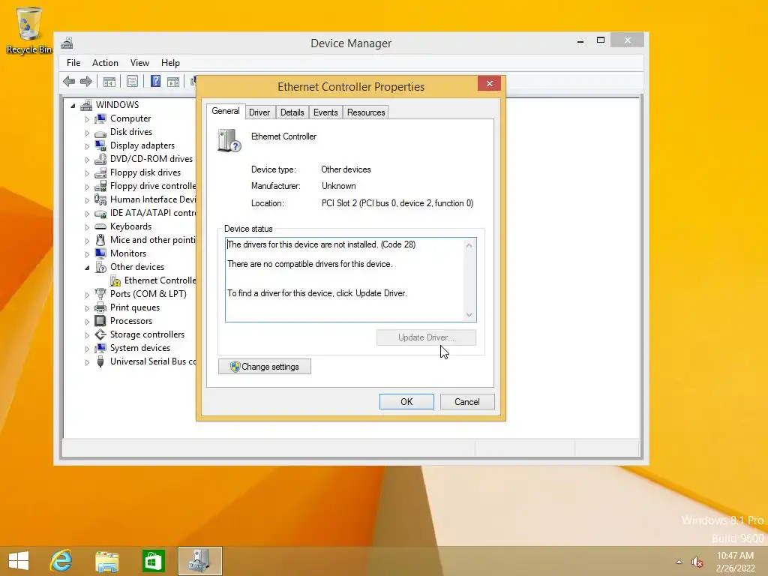Select the DVD/CD-ROM drives icon
The image size is (768, 576).
pos(100,159)
